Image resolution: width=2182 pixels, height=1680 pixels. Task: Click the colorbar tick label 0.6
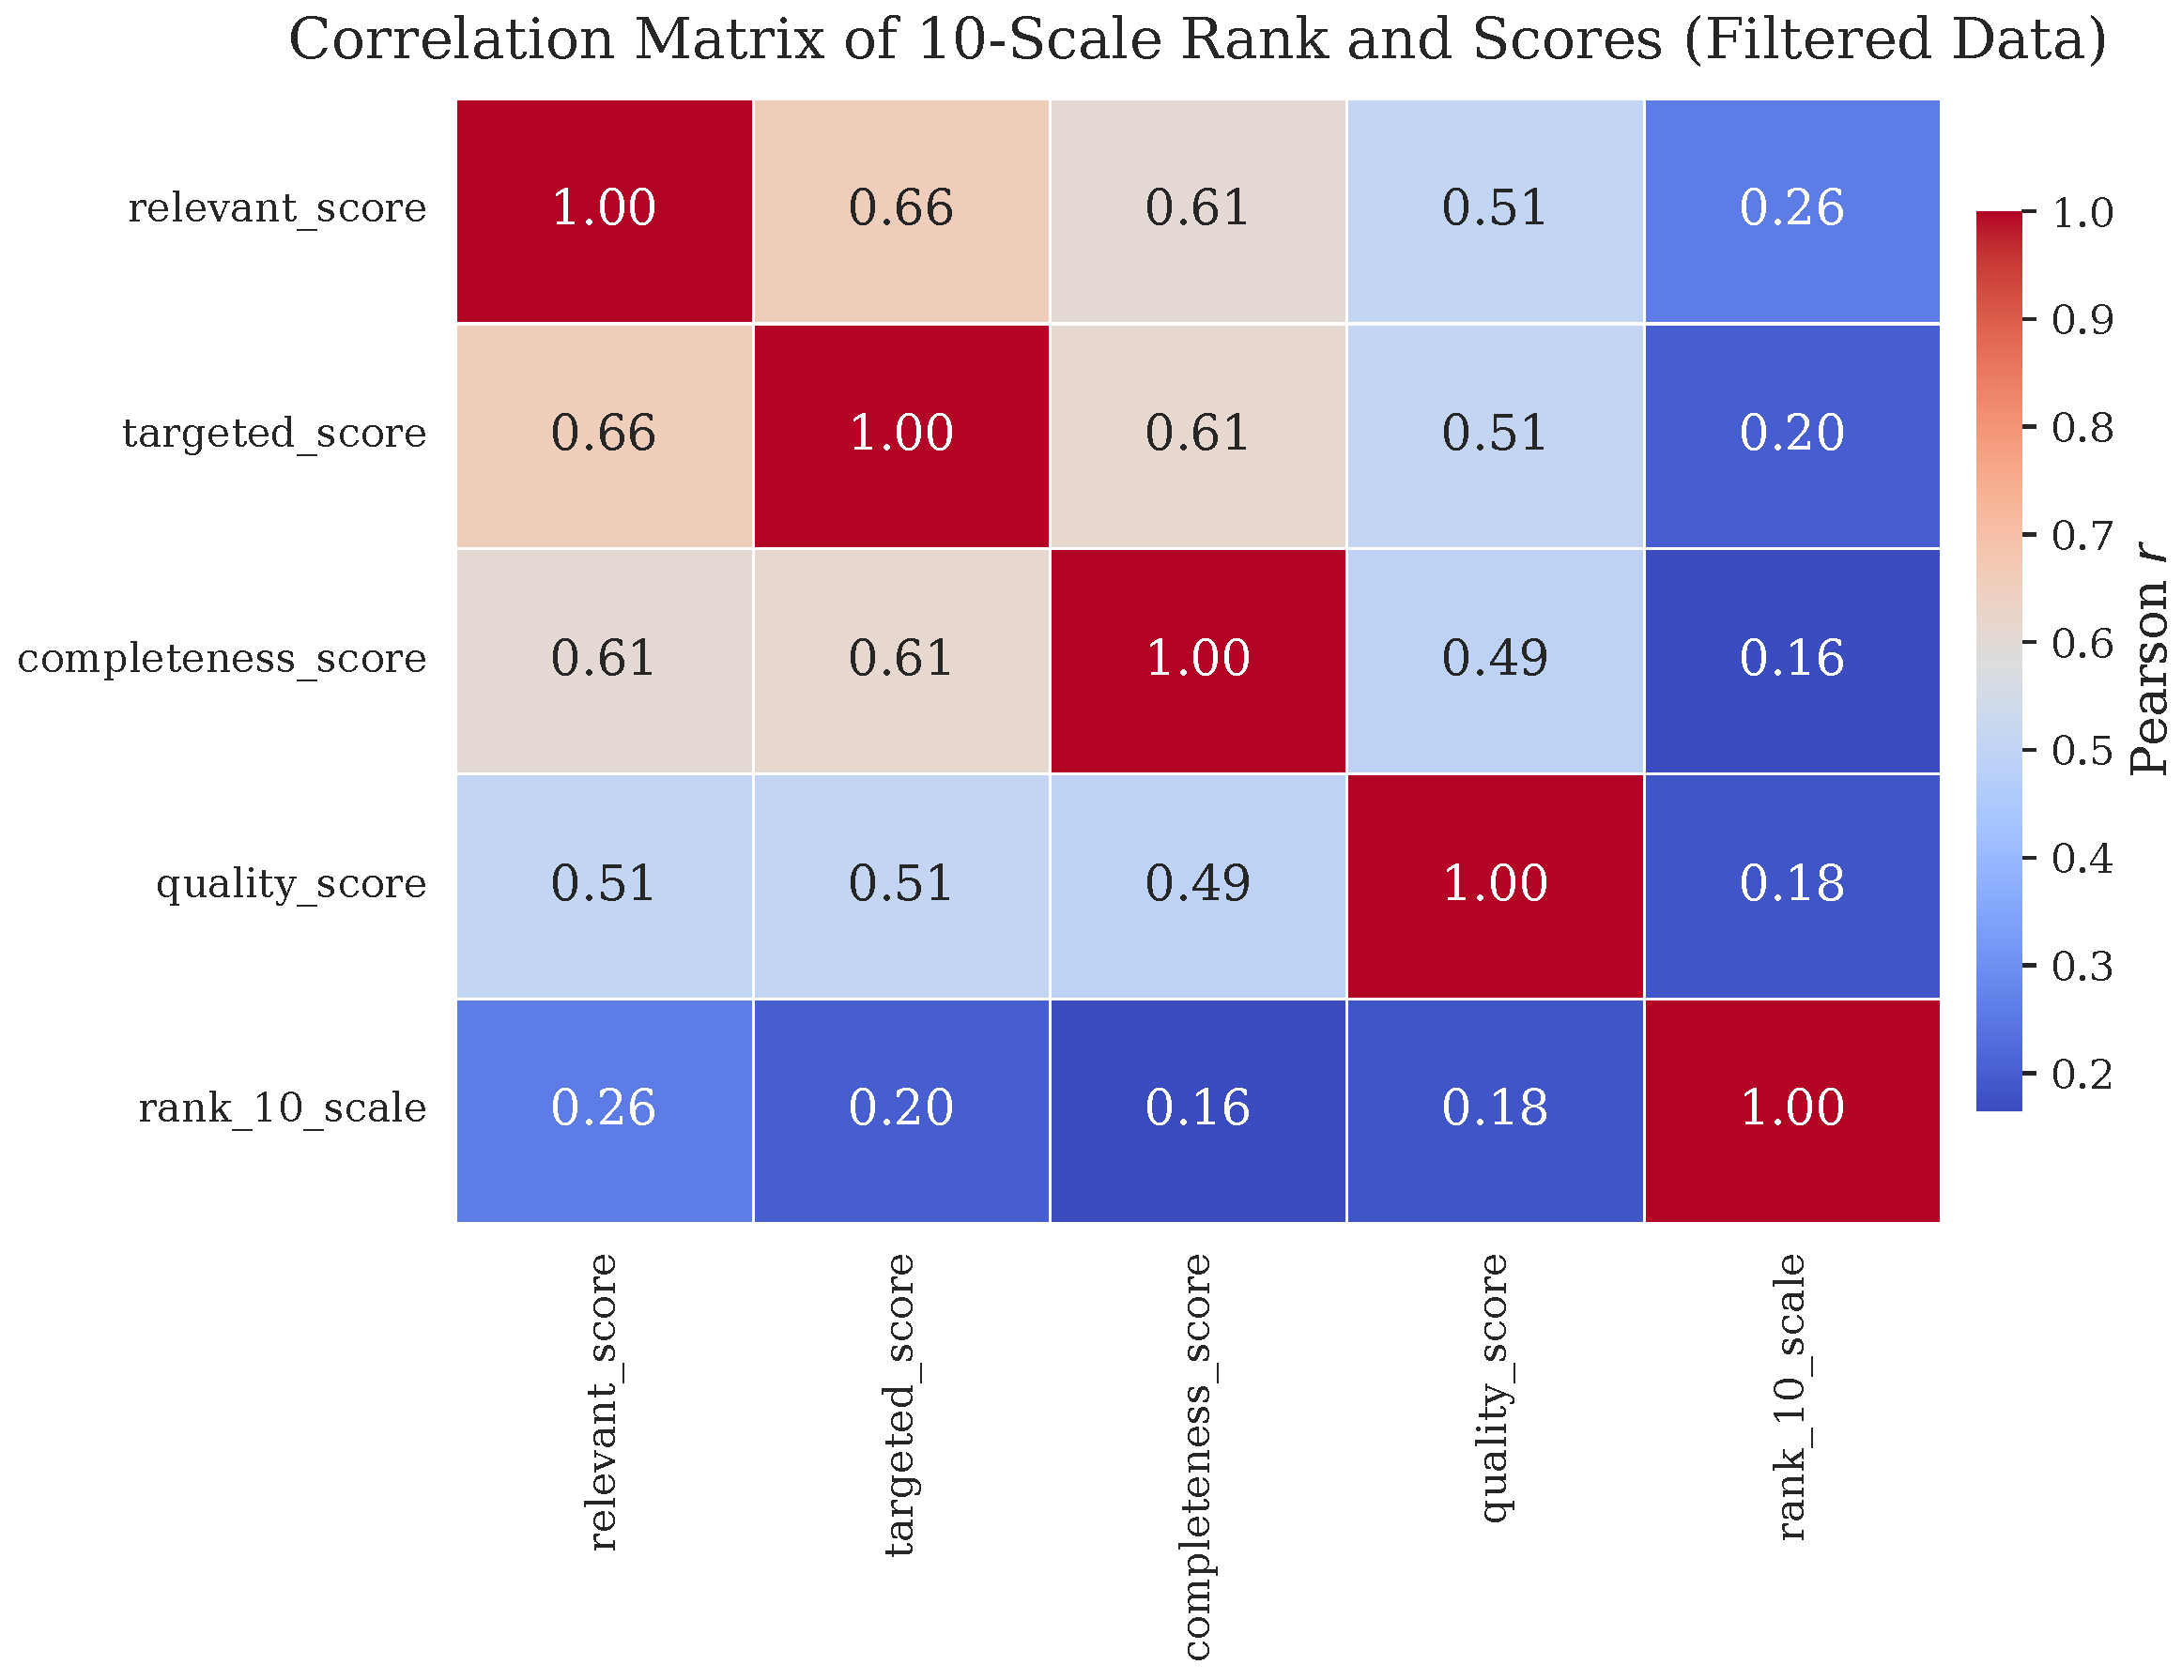point(2082,644)
